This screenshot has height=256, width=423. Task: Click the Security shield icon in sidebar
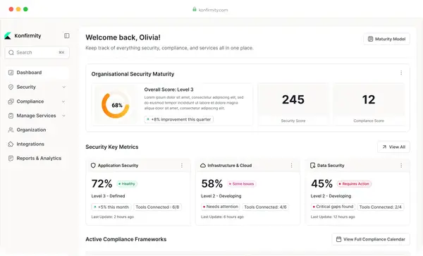click(11, 87)
